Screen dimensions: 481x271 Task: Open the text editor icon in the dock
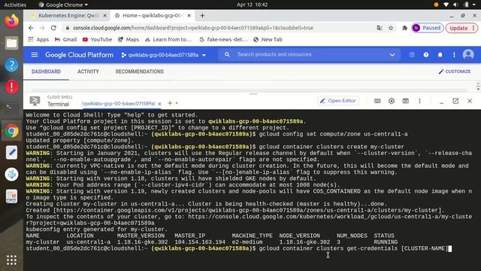pyautogui.click(x=11, y=153)
